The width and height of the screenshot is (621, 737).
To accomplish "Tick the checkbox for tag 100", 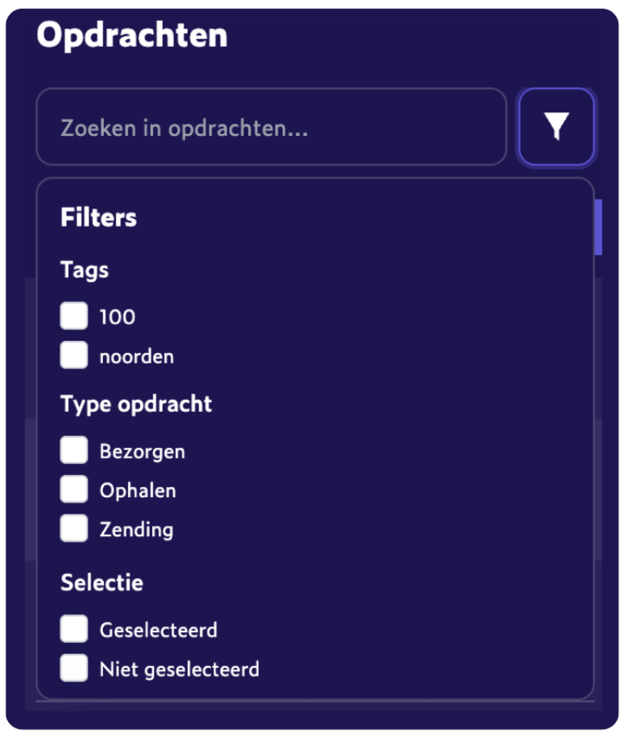I will (x=74, y=316).
